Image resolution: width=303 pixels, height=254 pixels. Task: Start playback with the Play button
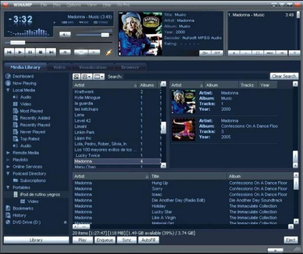point(20,52)
